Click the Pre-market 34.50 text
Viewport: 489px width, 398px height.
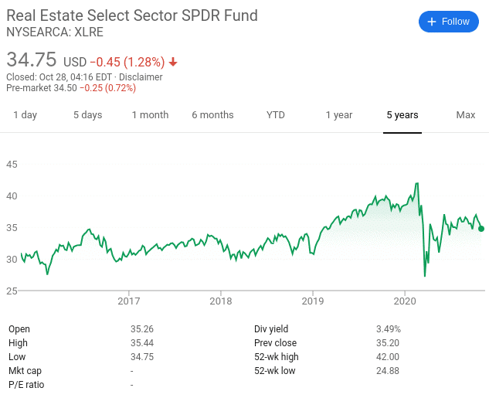pos(42,88)
